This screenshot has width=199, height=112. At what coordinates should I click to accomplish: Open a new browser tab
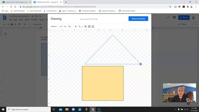tap(66, 2)
